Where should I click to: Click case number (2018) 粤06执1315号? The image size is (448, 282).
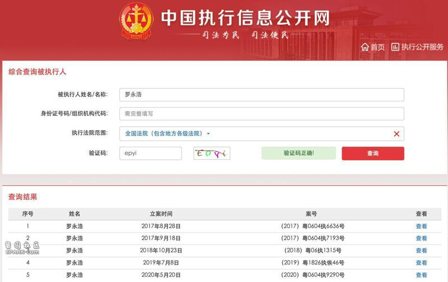tap(312, 251)
